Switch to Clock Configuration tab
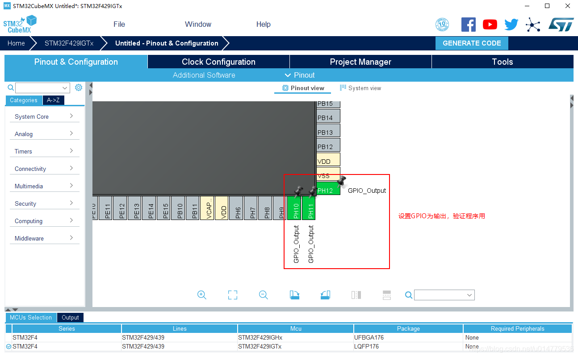 click(218, 62)
